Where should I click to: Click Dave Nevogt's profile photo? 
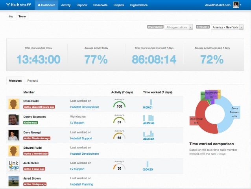pos(13,135)
